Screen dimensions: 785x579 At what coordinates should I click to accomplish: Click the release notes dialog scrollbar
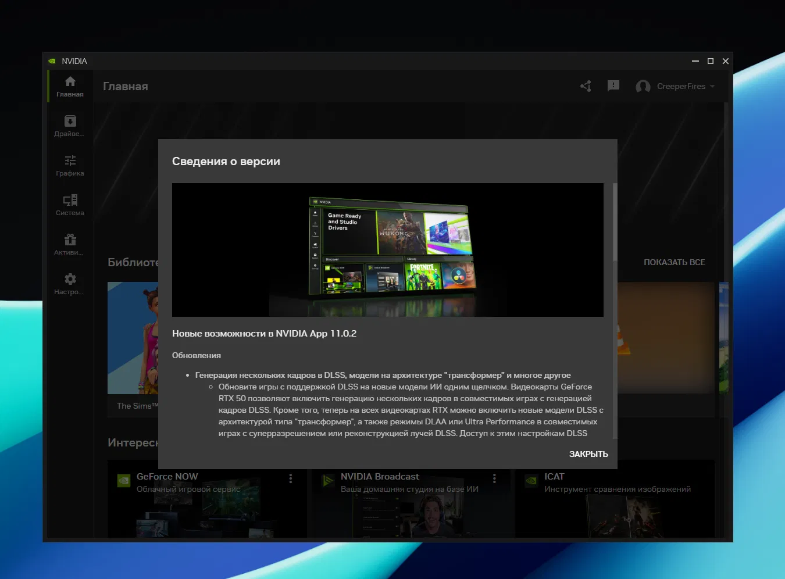[x=615, y=223]
